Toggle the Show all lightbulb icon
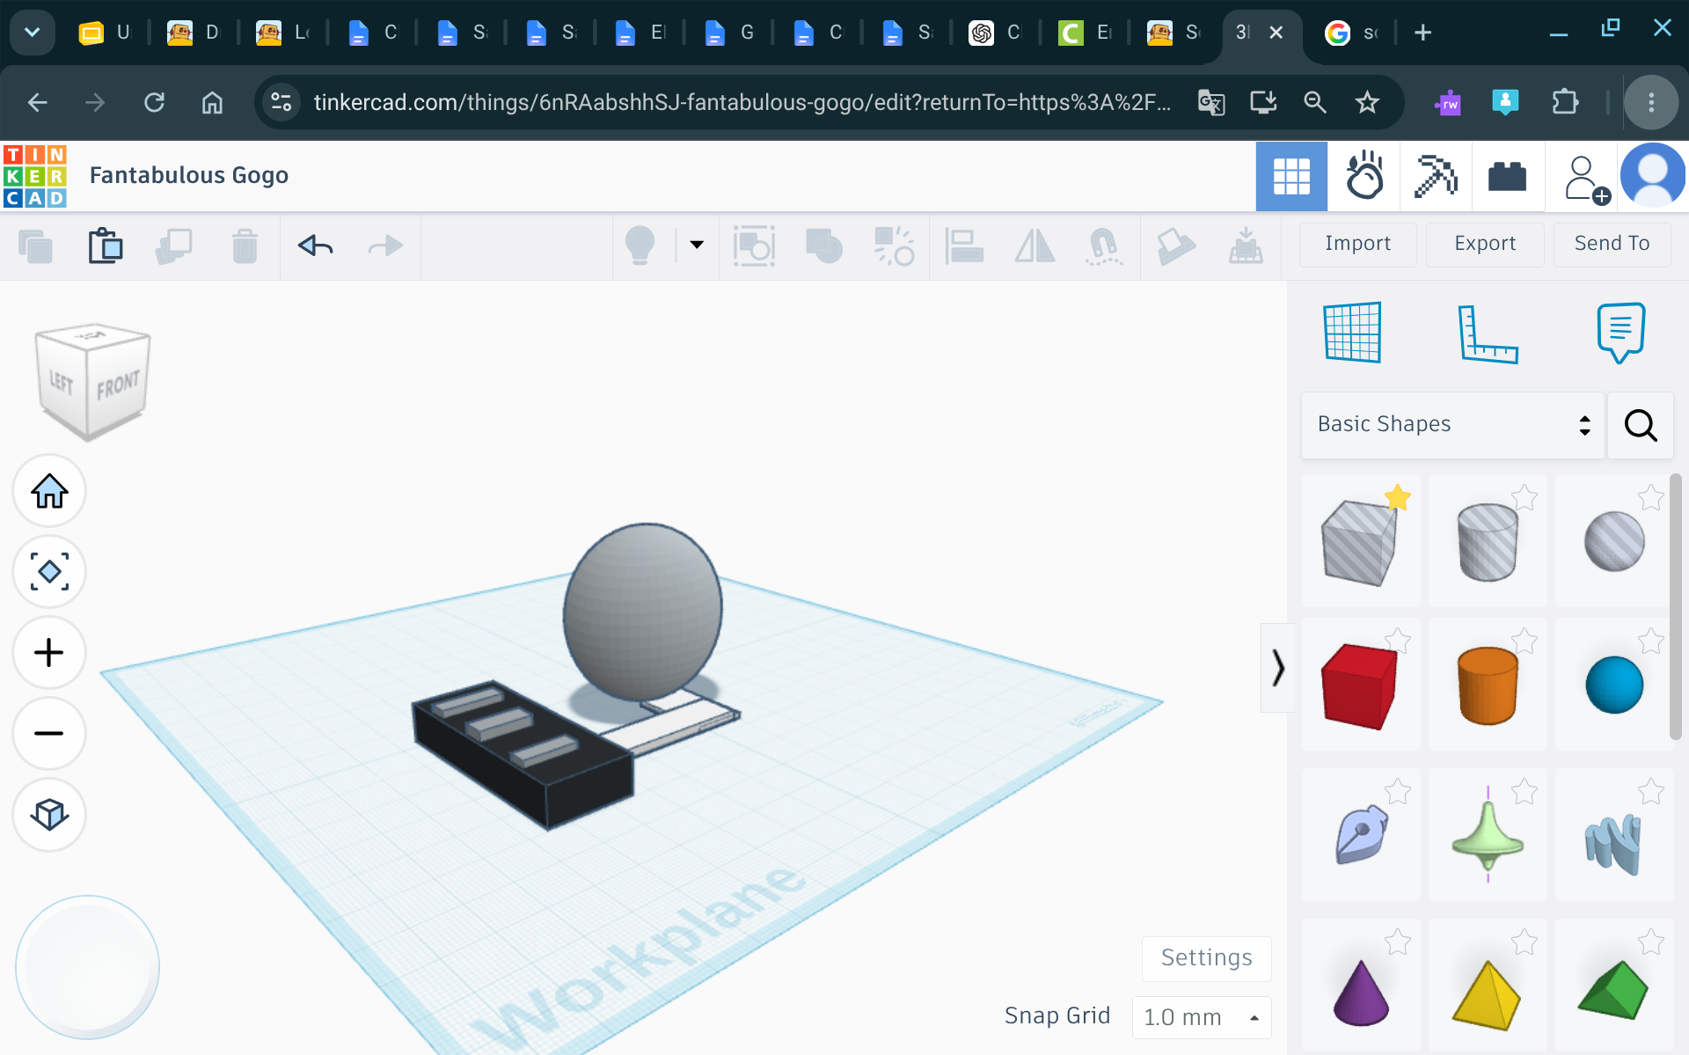The image size is (1689, 1055). point(640,245)
